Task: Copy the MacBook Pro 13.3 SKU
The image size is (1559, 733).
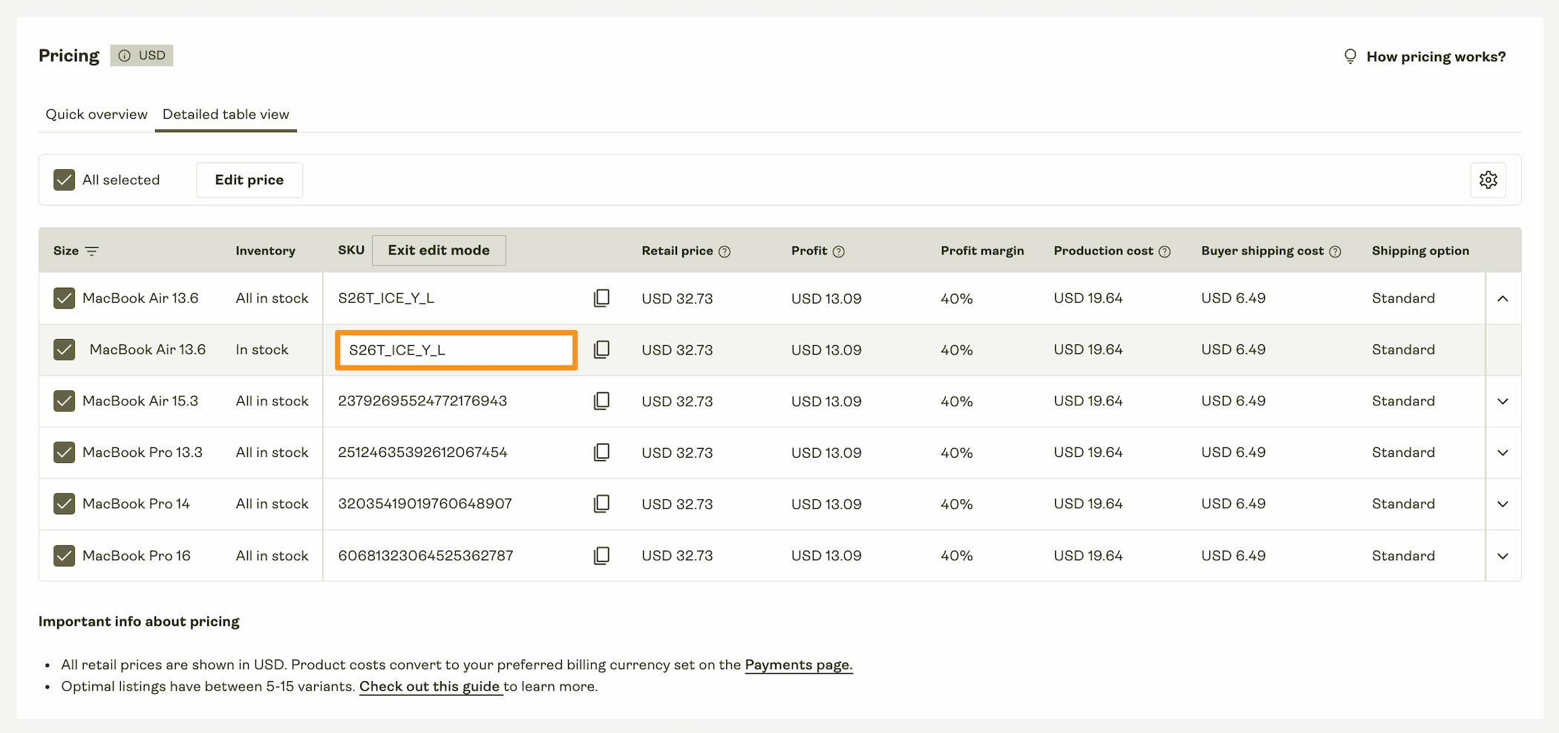Action: pos(602,452)
